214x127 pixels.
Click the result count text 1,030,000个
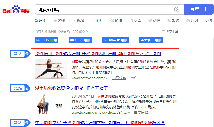(x=79, y=32)
